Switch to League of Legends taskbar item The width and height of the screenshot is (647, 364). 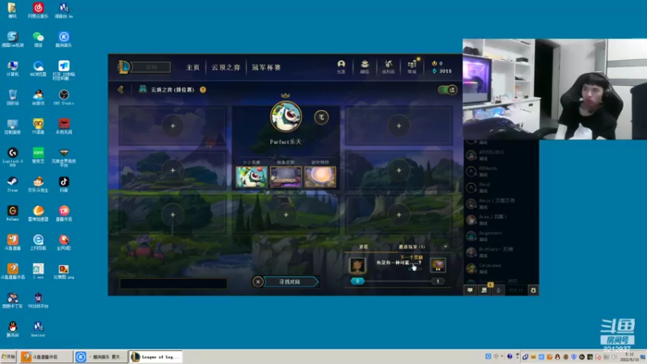(155, 357)
